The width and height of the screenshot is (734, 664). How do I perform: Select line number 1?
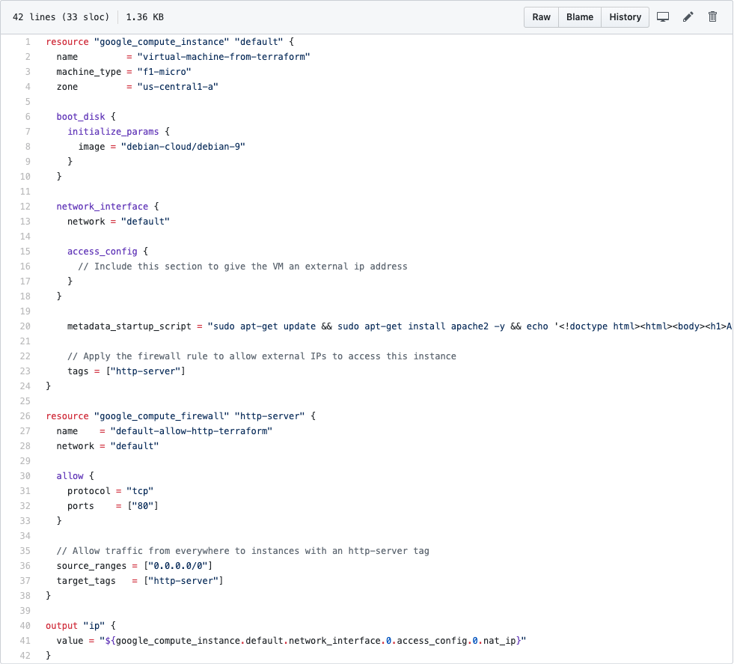pyautogui.click(x=28, y=42)
